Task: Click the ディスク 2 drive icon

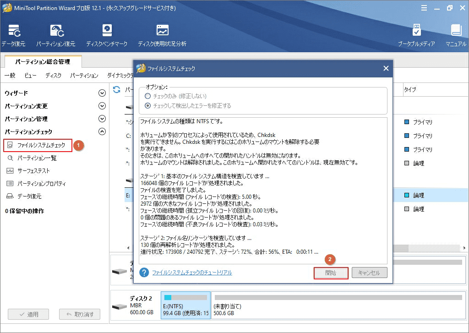Action: coord(120,306)
